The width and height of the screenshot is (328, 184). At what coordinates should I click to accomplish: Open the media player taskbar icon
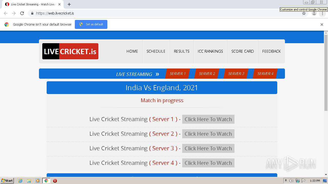(x=38, y=181)
